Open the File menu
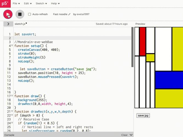This screenshot has height=137, width=183. (x=16, y=4)
